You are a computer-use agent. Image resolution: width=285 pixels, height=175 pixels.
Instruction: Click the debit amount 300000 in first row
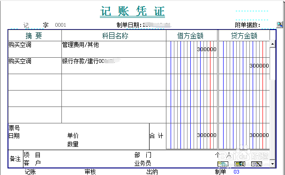pyautogui.click(x=207, y=49)
